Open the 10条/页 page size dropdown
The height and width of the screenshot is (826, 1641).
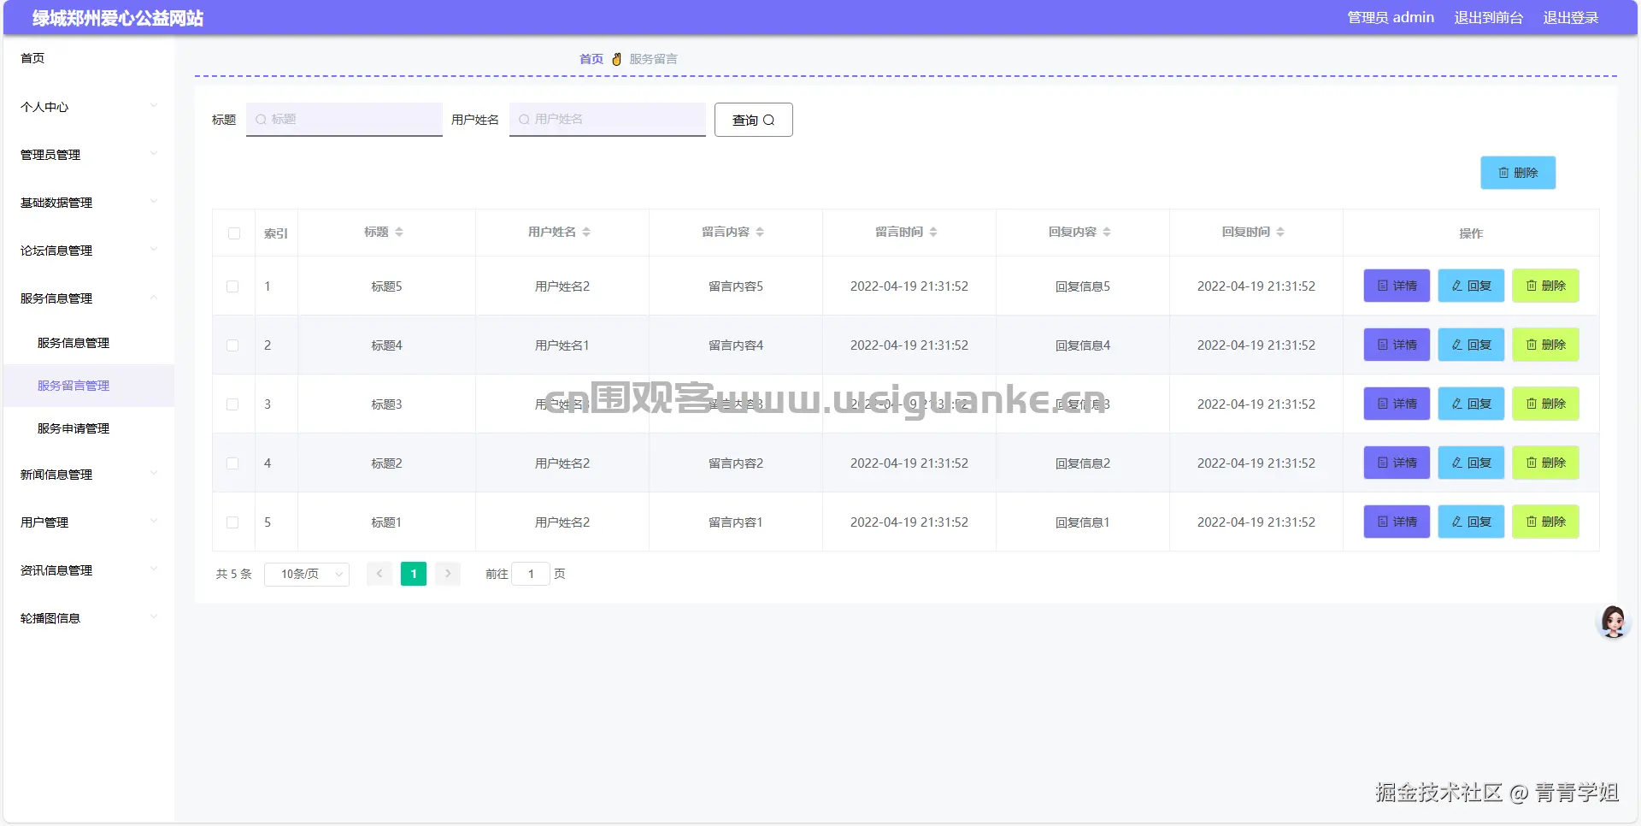tap(307, 574)
